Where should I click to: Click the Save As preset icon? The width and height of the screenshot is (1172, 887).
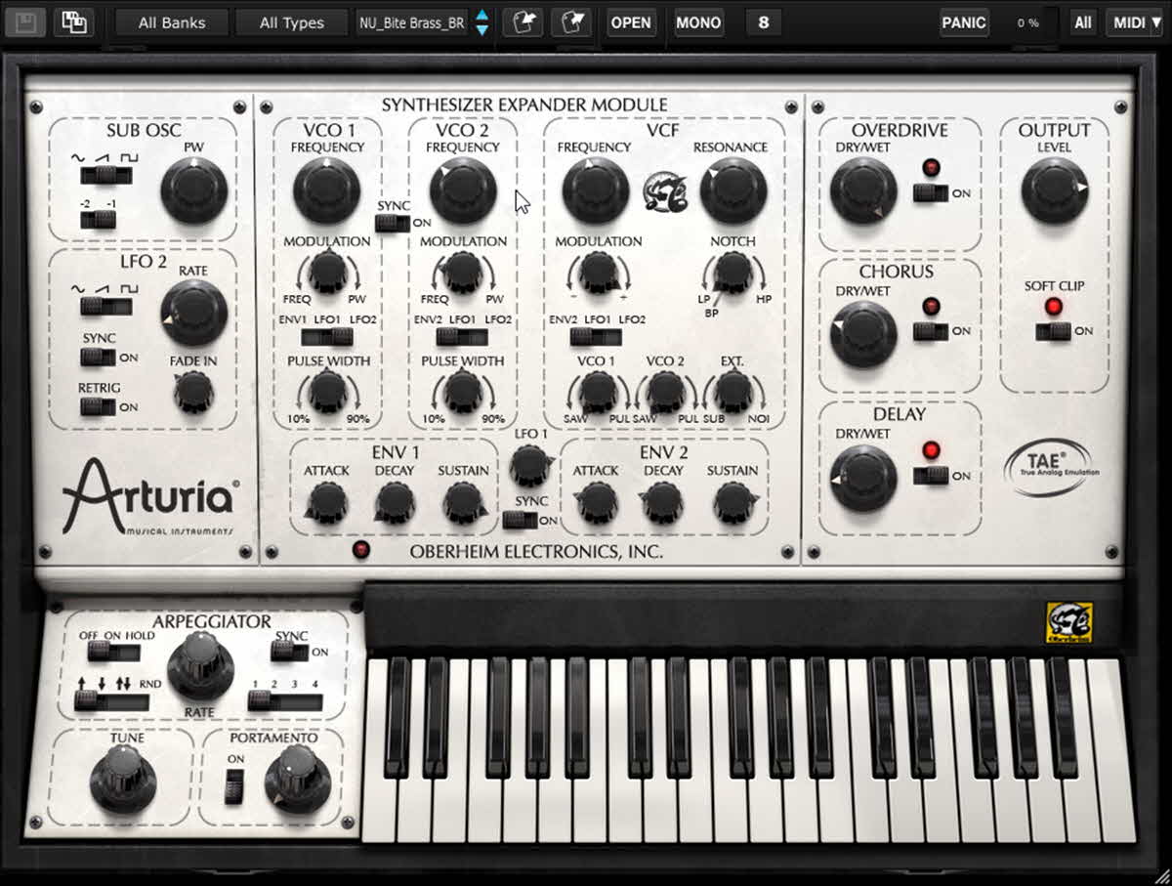click(x=72, y=22)
